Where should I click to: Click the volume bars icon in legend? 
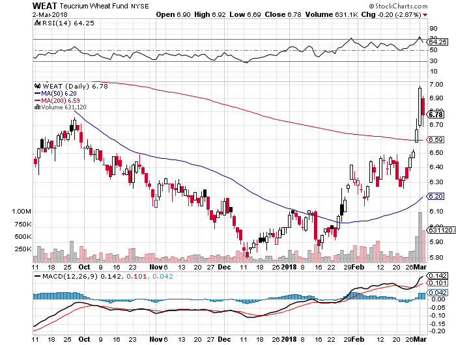37,107
